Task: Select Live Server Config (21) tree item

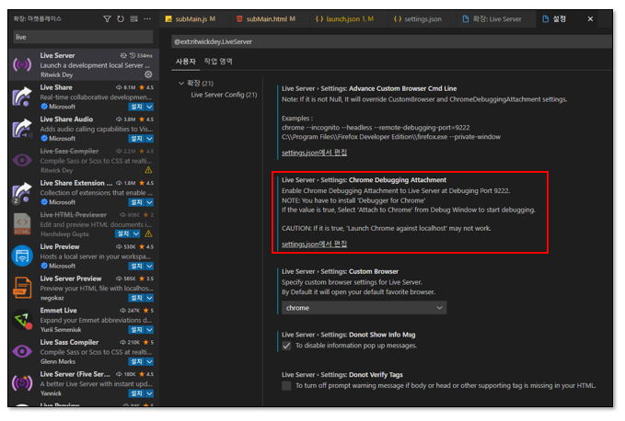Action: 224,95
